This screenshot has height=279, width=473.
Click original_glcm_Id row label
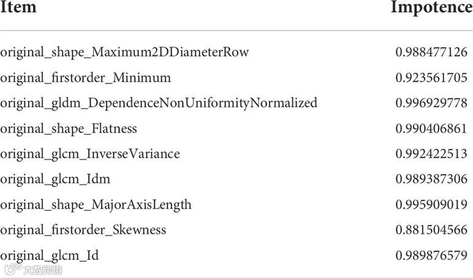pos(49,256)
